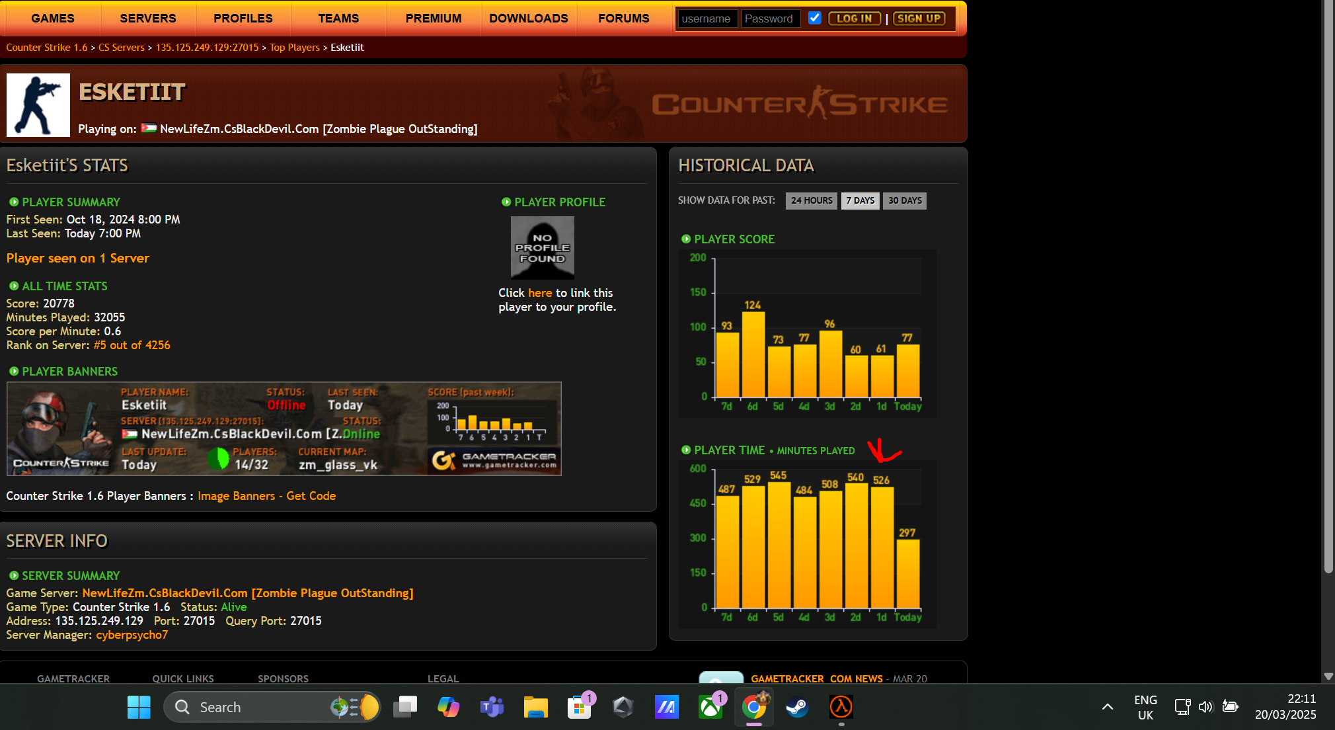
Task: Open the PROFILES menu
Action: [243, 19]
